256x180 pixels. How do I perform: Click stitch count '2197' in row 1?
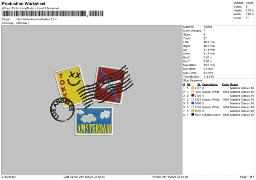(198, 88)
